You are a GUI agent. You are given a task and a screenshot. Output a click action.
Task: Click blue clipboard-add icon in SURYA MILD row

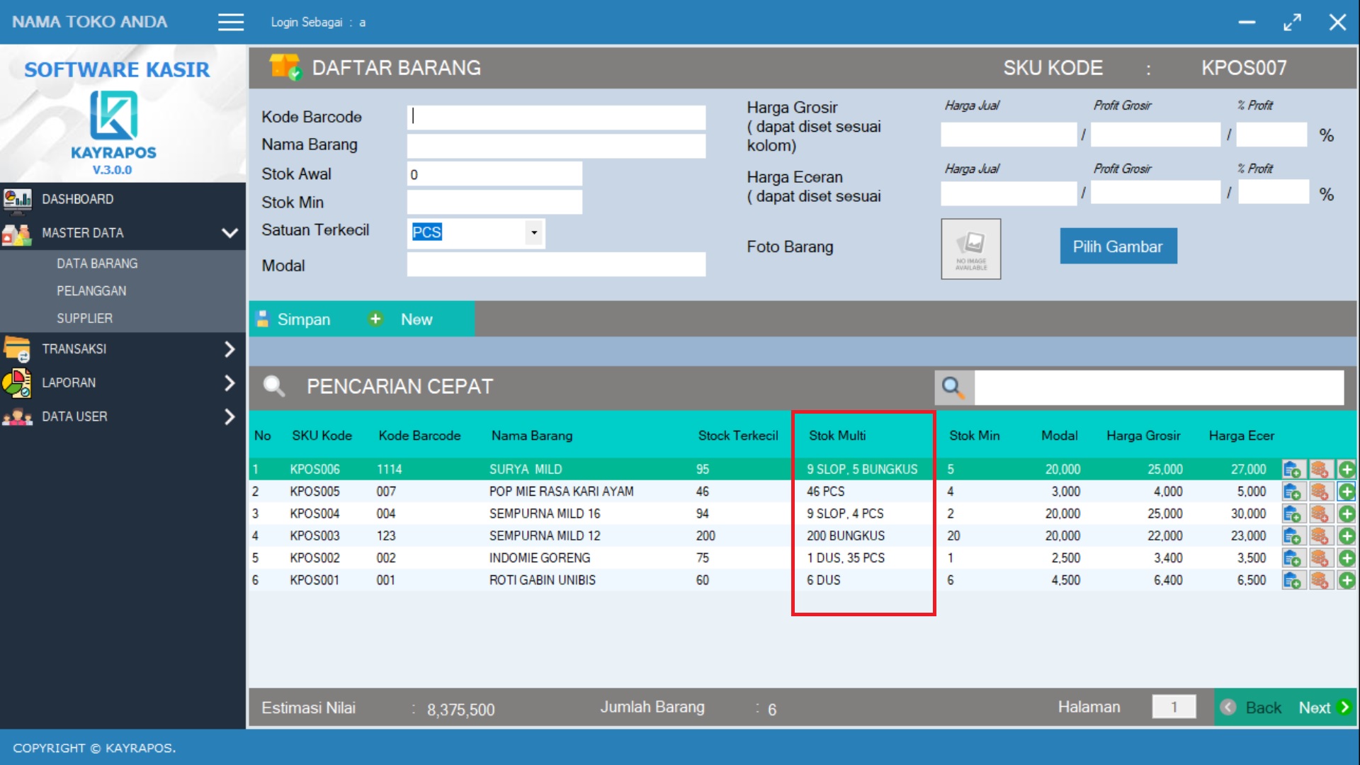click(x=1292, y=470)
